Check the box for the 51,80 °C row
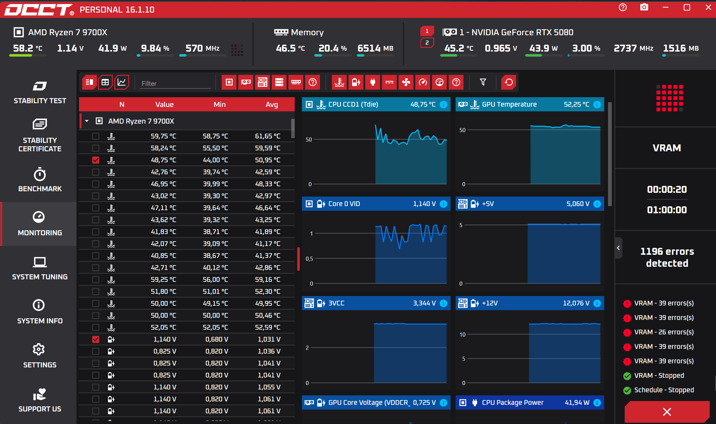716x424 pixels. point(96,292)
